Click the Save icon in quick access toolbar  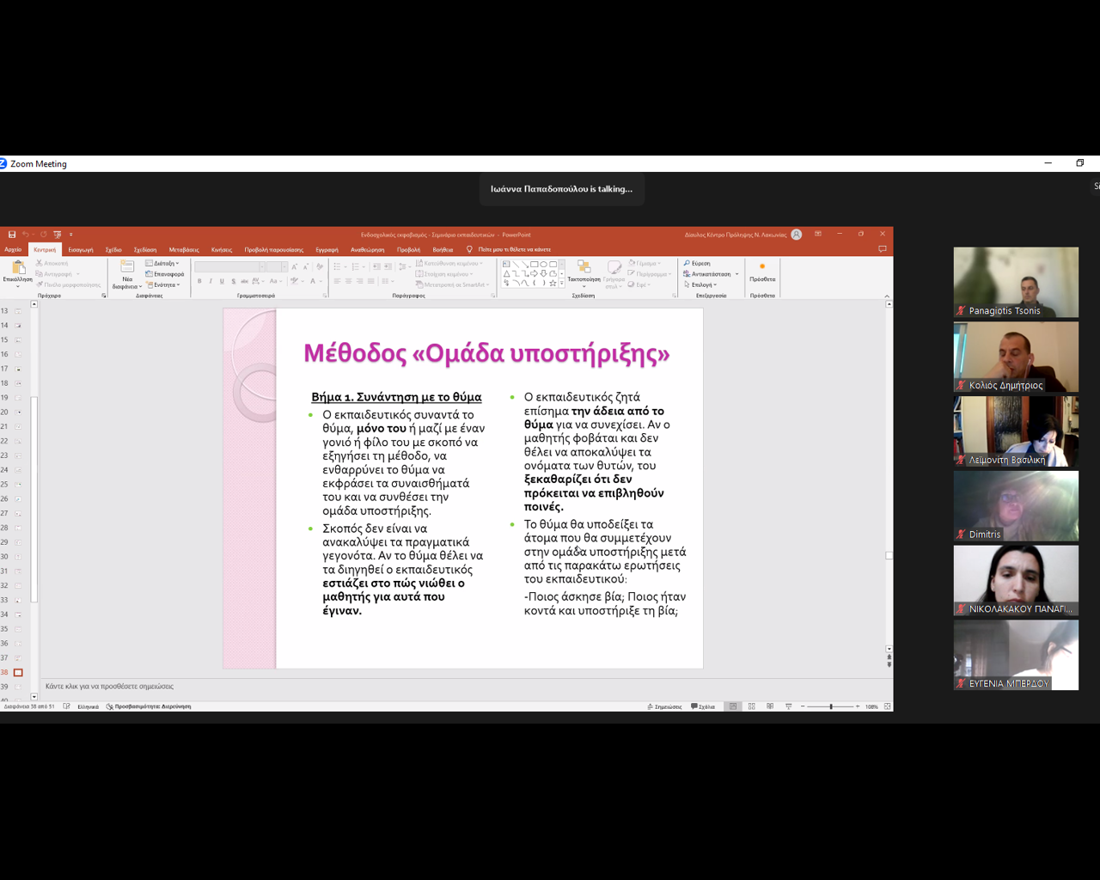12,235
